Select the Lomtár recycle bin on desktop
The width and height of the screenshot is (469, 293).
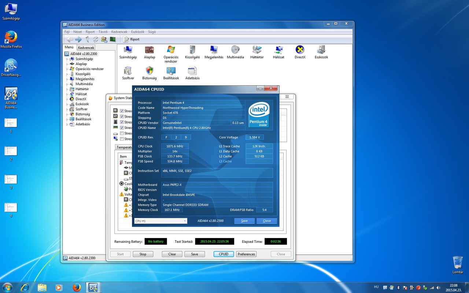click(458, 264)
